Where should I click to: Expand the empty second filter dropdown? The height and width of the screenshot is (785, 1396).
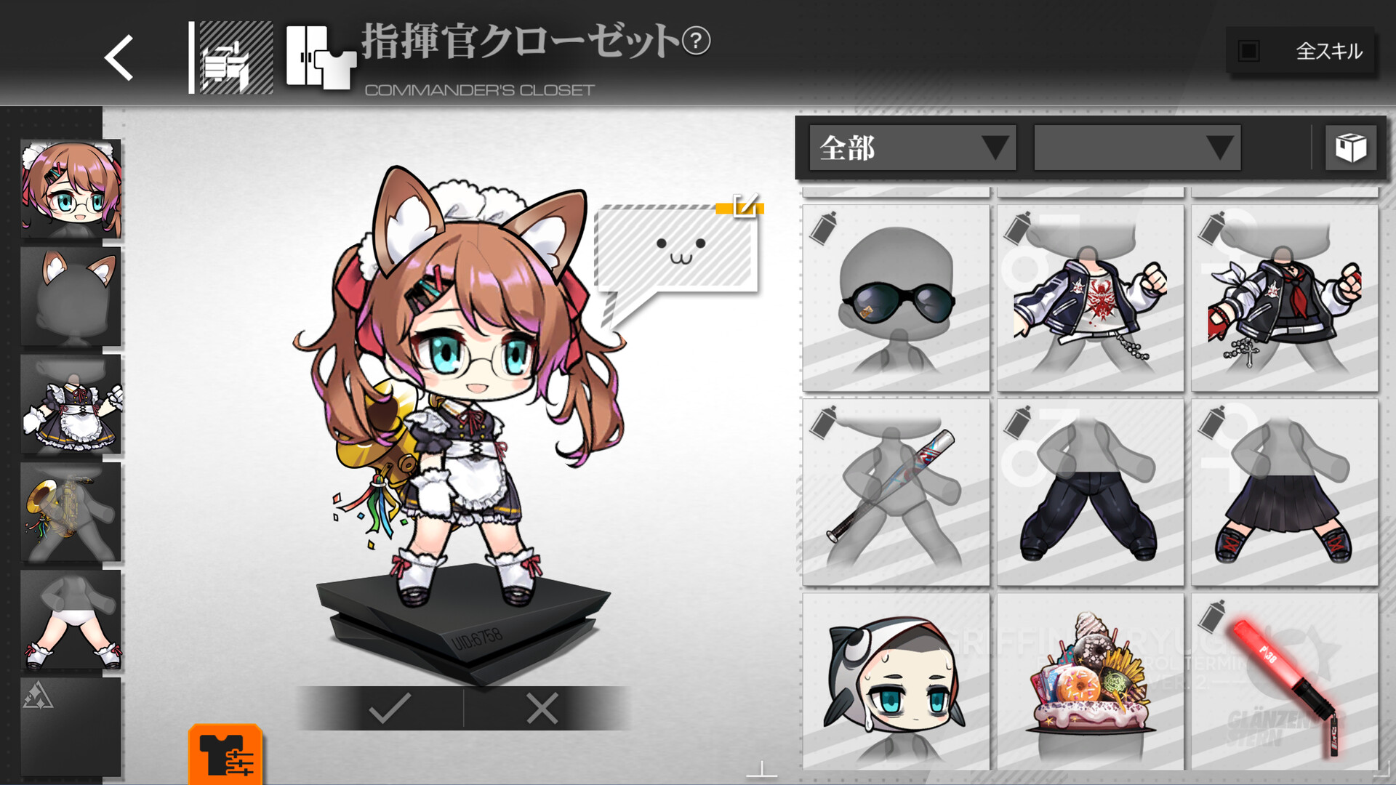[1137, 148]
